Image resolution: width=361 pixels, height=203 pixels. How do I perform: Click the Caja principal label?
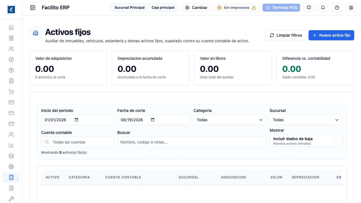coord(163,8)
